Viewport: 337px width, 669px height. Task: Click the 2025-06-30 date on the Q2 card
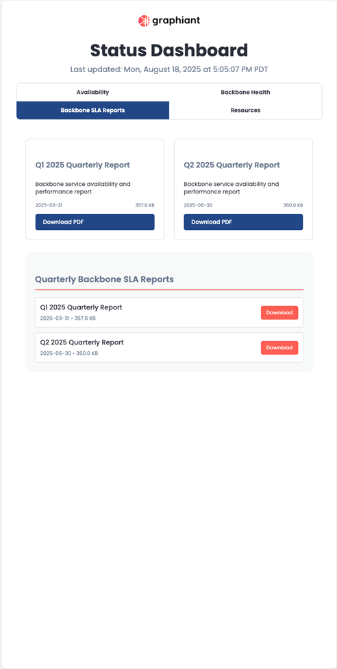pos(198,205)
